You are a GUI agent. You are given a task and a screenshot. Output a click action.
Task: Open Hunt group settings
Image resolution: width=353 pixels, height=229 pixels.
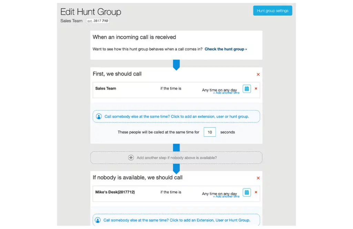[x=273, y=11]
